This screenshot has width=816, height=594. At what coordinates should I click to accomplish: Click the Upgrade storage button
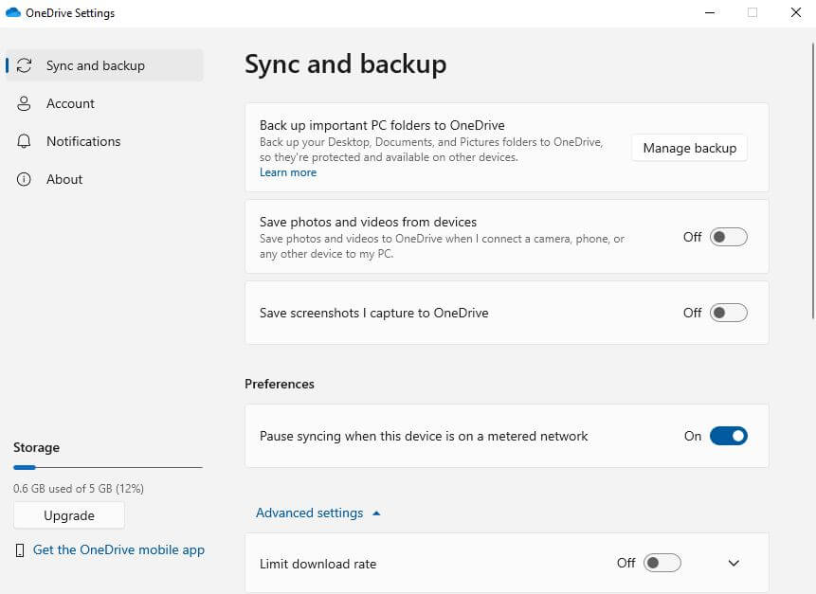tap(69, 515)
